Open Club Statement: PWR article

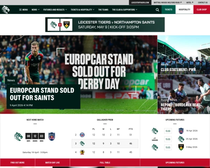click(178, 70)
